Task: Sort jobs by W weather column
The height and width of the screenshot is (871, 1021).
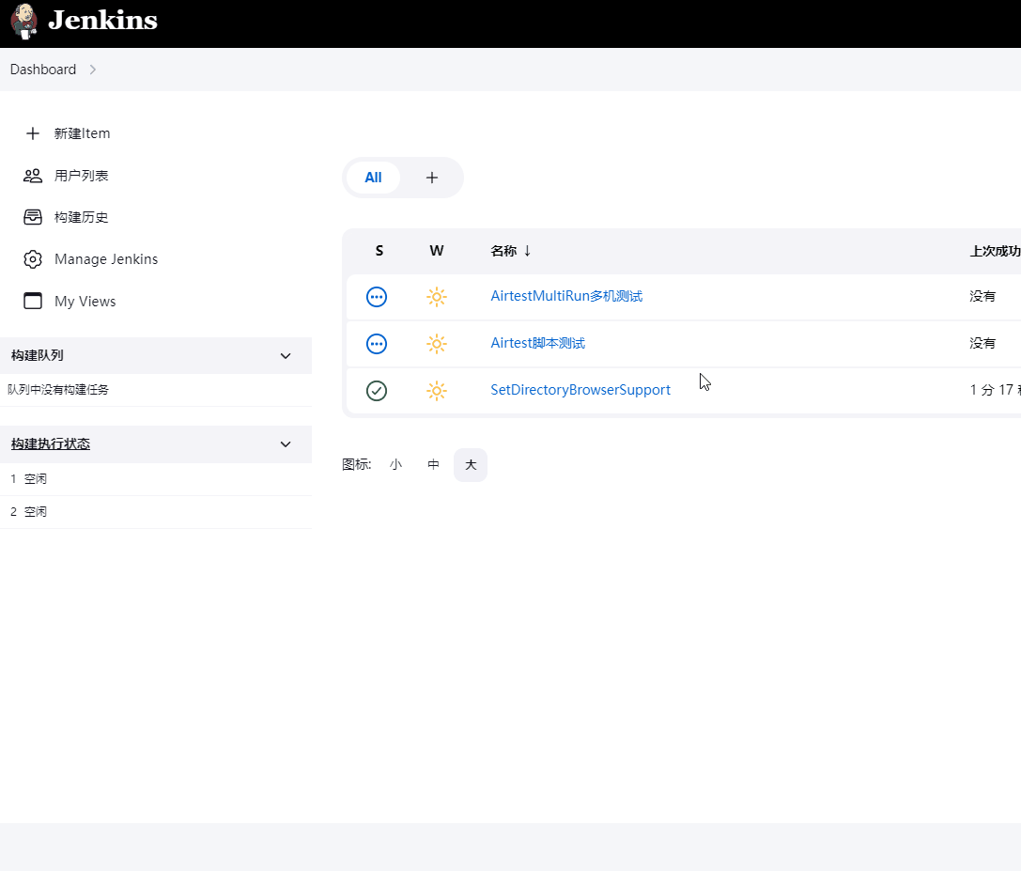Action: point(437,251)
